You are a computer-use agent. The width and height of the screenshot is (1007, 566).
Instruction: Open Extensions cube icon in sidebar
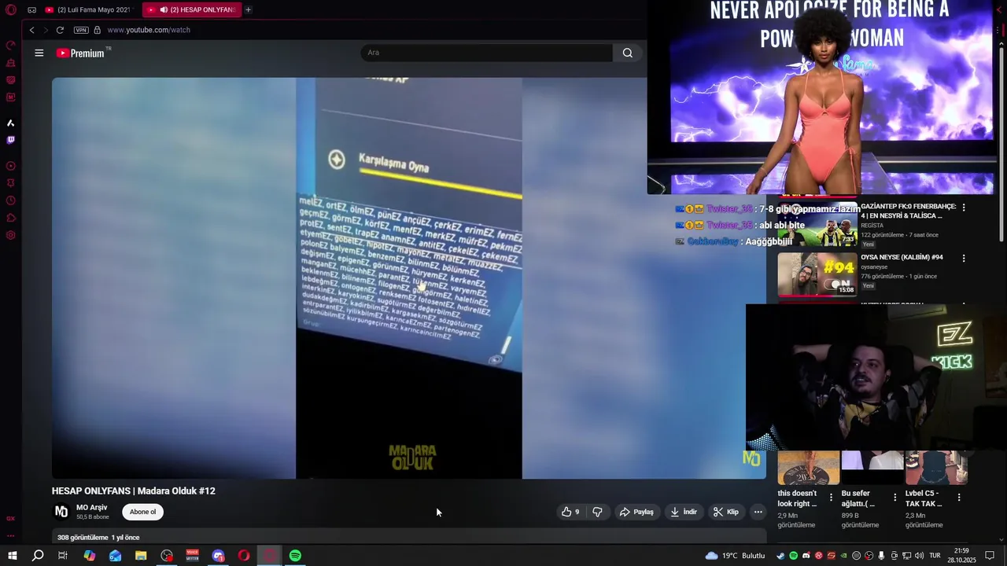click(x=11, y=218)
